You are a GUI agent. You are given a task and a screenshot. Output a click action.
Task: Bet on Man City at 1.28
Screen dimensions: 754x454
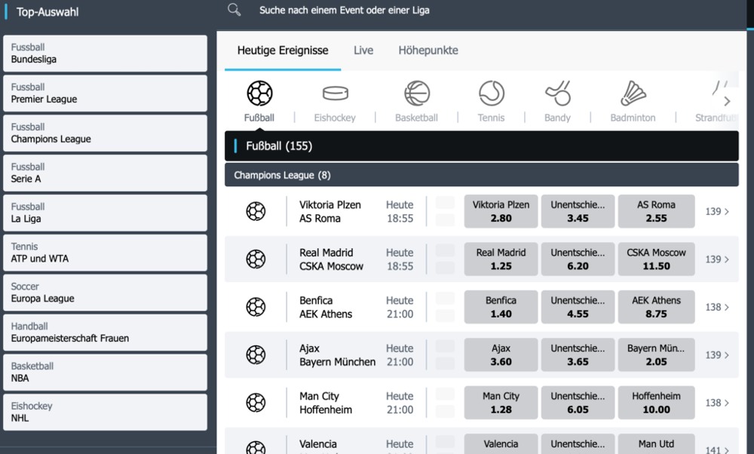(x=501, y=403)
